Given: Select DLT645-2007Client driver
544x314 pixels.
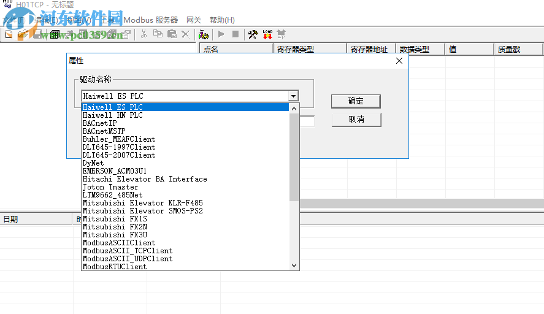Looking at the screenshot, I should 185,155.
